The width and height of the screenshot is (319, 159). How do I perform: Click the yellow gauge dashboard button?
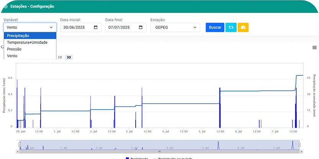(x=243, y=28)
